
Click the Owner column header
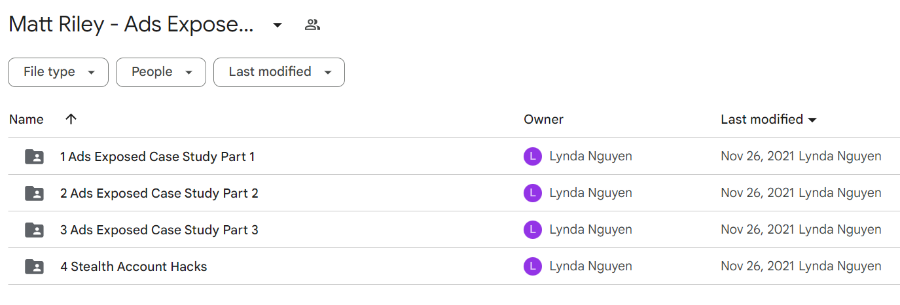coord(543,119)
